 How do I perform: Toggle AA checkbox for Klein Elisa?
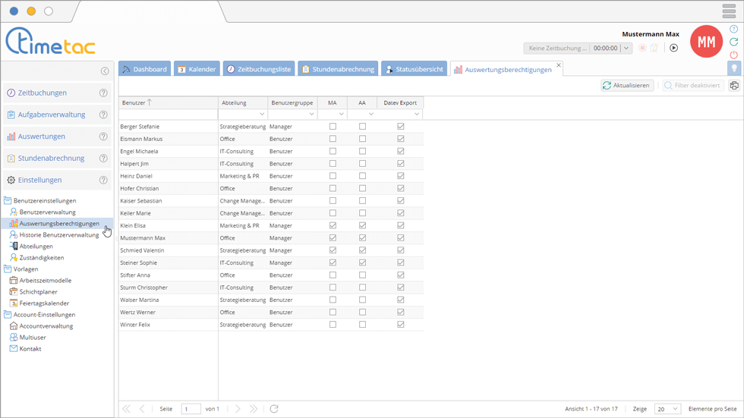(x=362, y=225)
